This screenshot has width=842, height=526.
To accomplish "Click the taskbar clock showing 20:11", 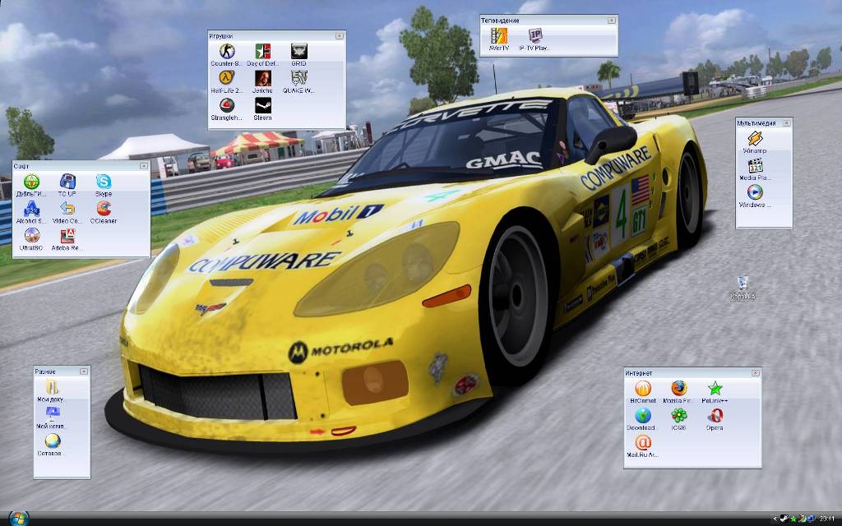I will coord(826,519).
